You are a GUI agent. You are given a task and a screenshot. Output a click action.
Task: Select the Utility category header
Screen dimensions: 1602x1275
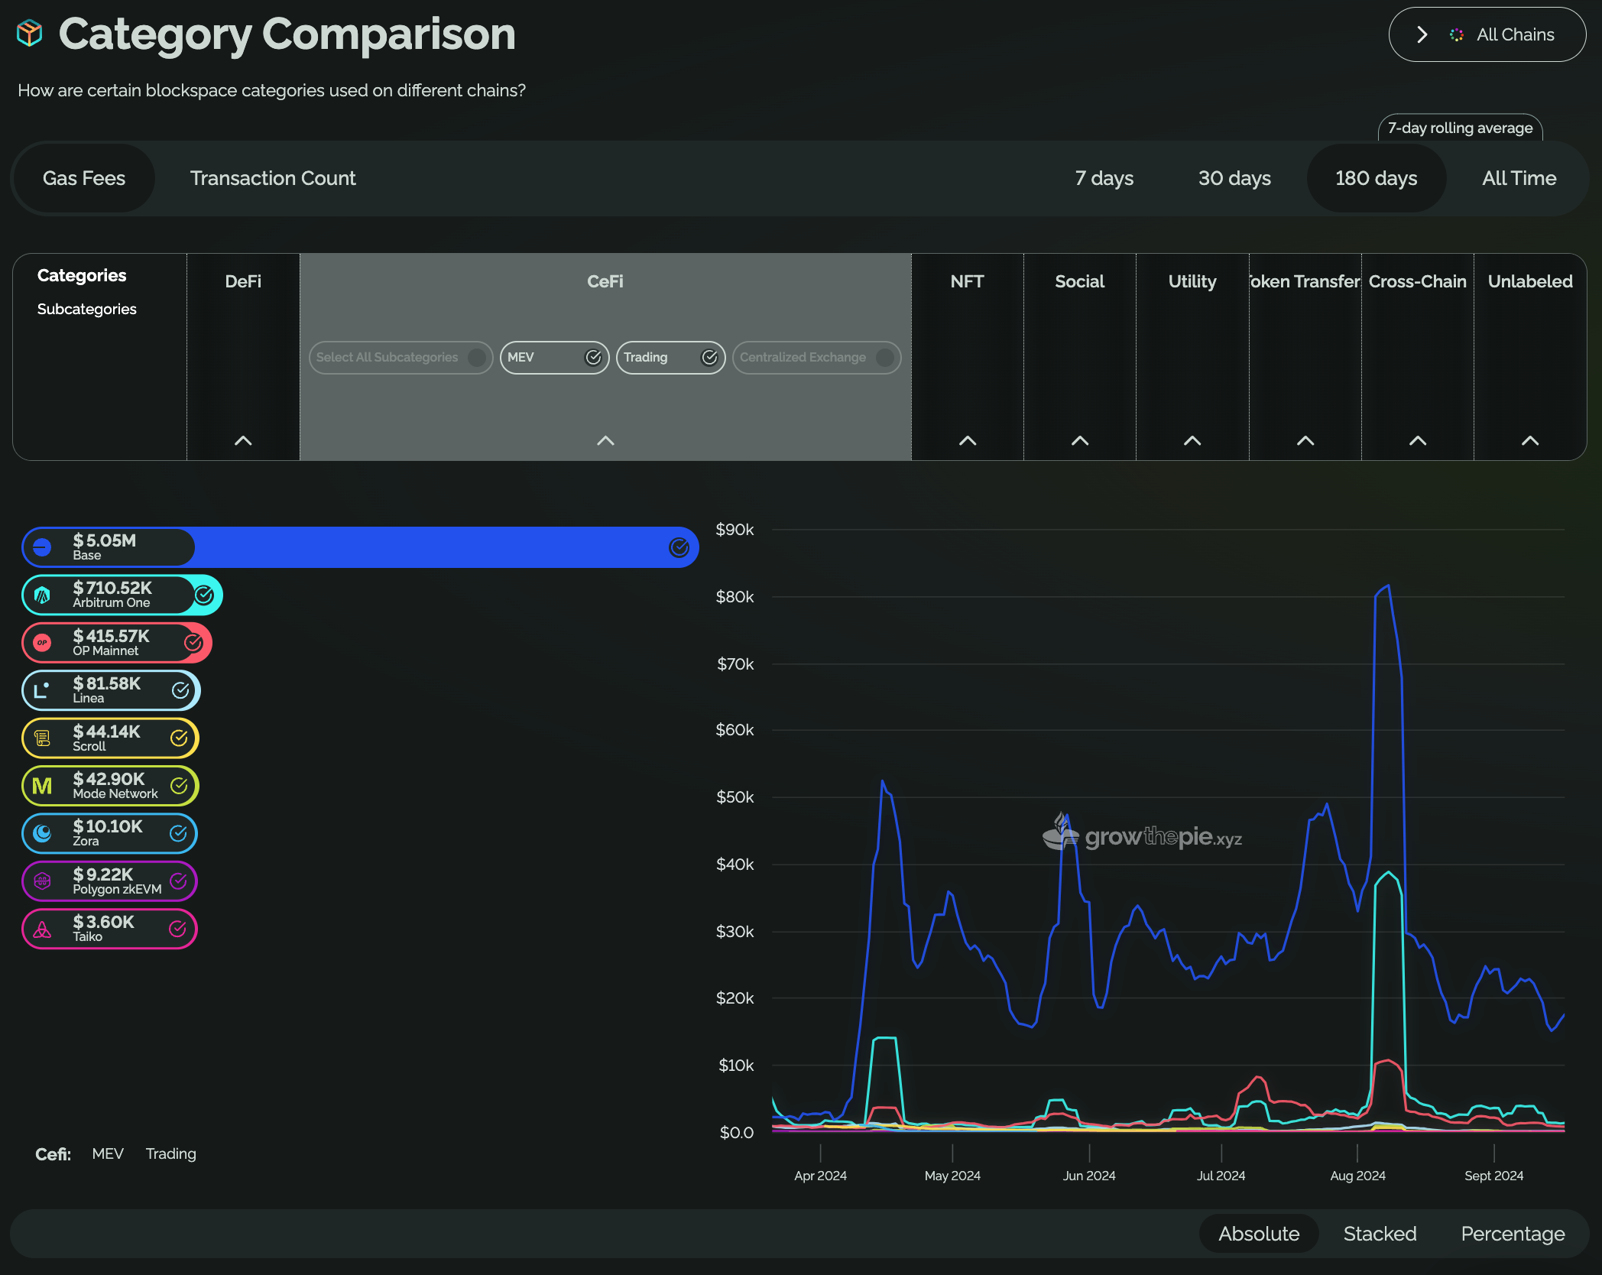tap(1192, 281)
